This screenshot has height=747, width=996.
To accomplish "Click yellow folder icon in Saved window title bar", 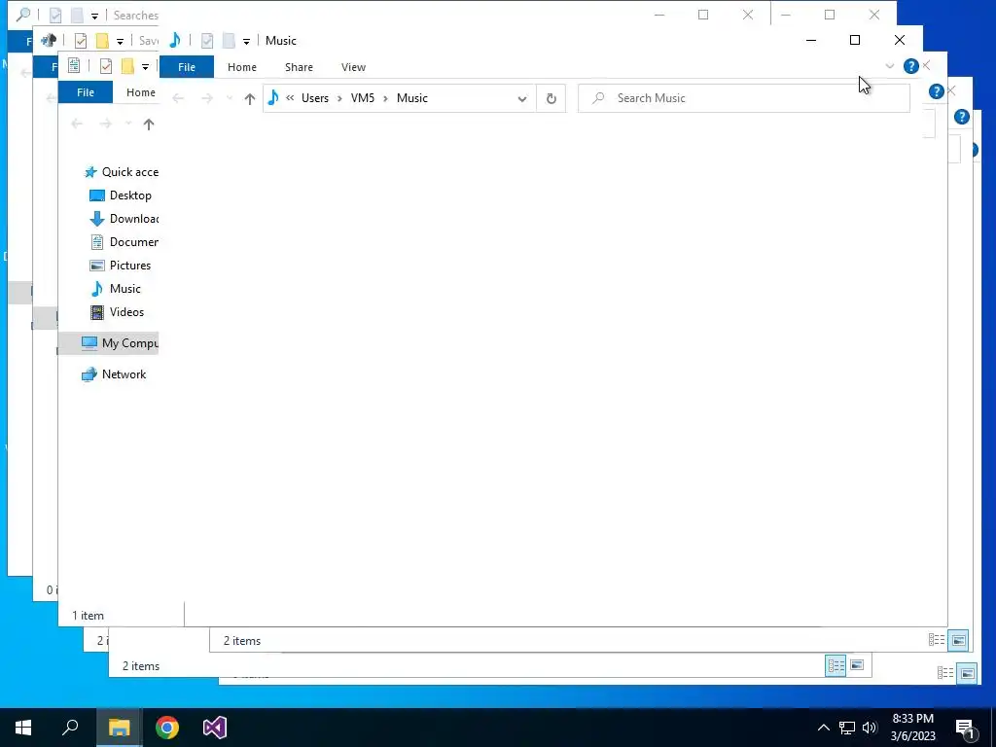I will (x=102, y=41).
